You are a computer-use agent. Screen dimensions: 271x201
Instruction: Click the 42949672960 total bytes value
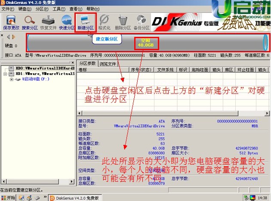click(246, 148)
